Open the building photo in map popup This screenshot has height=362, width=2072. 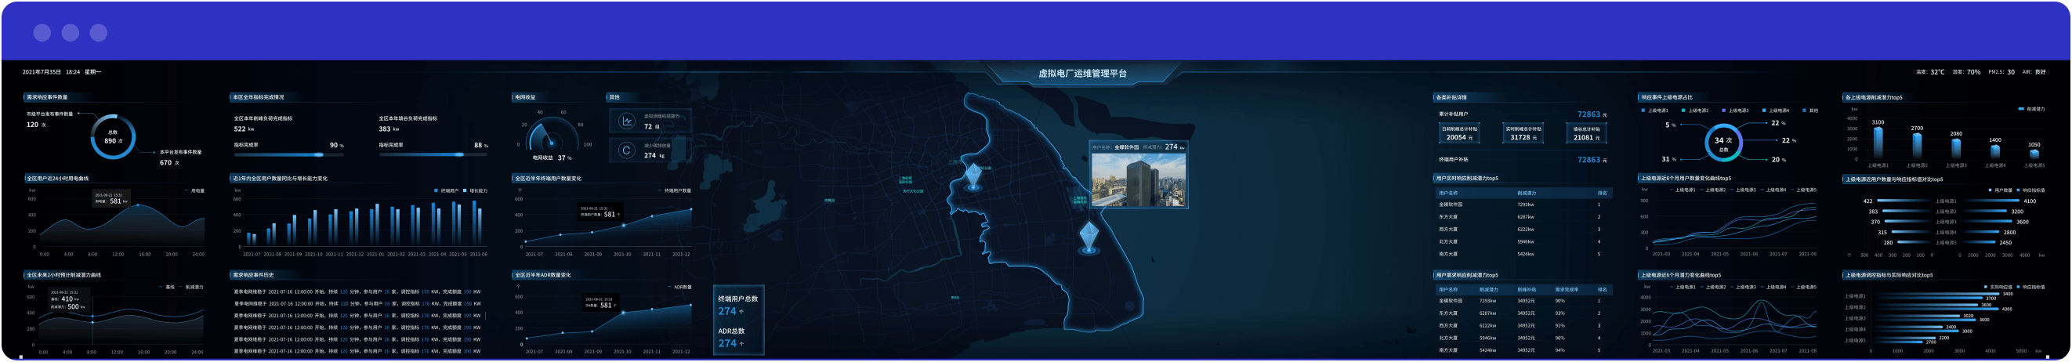pos(1137,180)
